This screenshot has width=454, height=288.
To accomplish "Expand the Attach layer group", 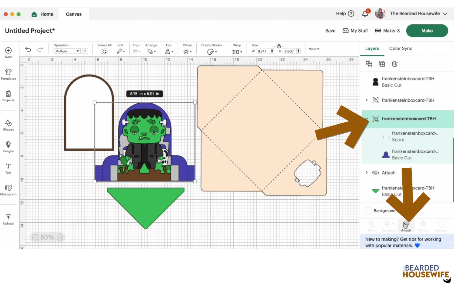I will tap(367, 173).
